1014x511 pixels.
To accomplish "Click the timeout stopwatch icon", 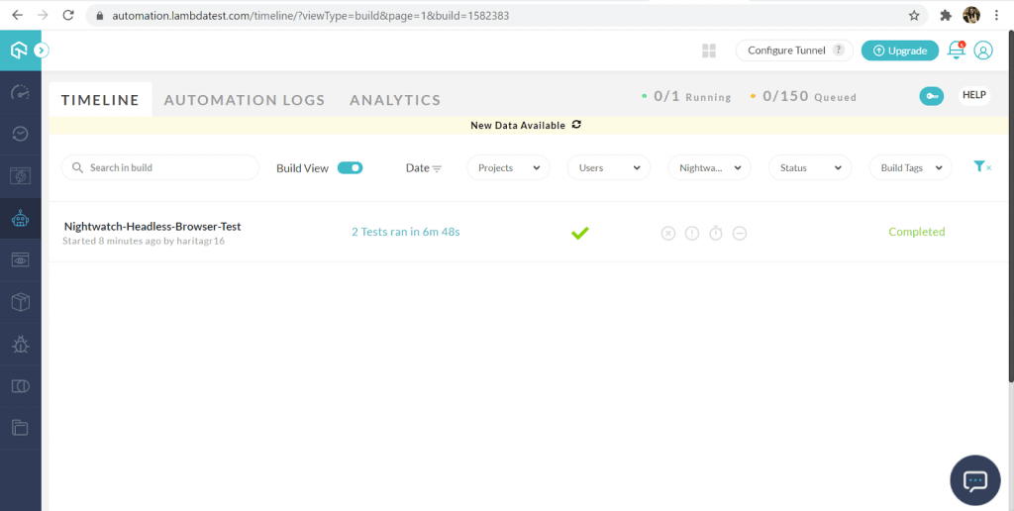I will point(715,233).
